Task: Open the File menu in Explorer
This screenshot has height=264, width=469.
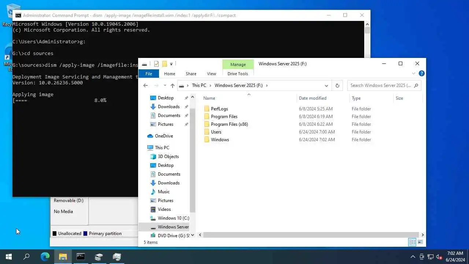Action: [x=149, y=74]
